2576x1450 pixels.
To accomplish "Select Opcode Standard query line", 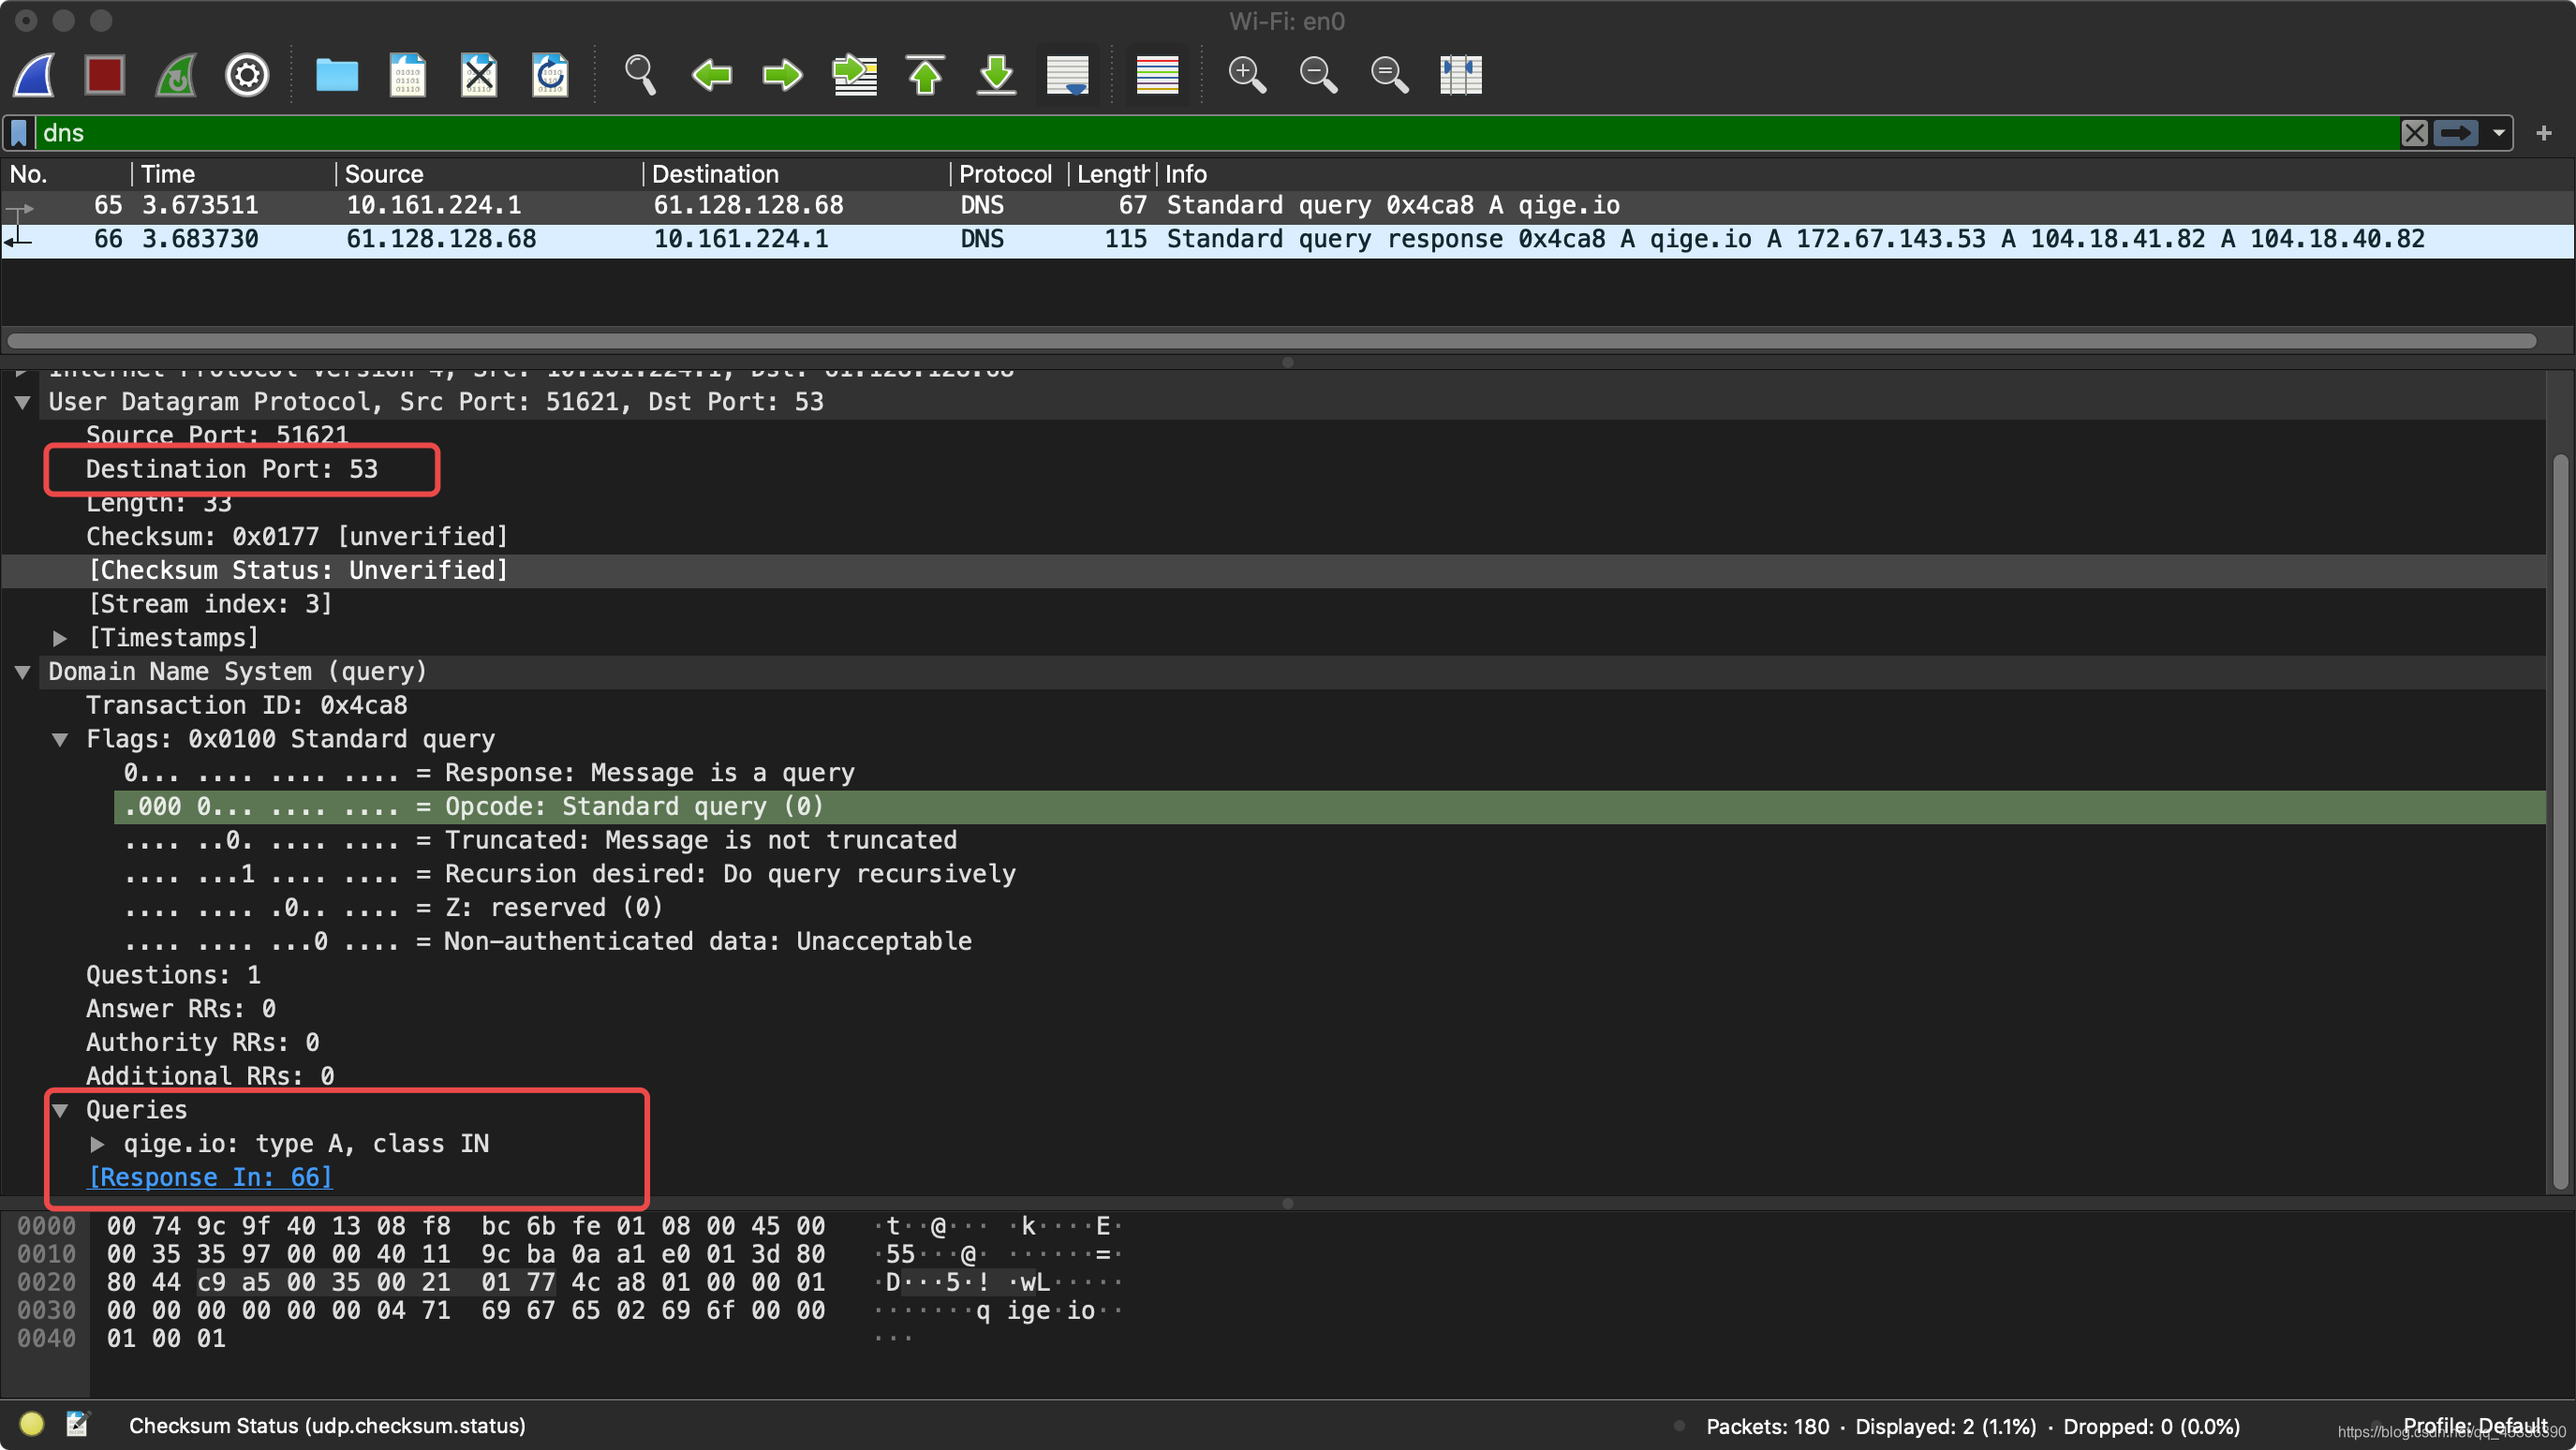I will 1329,807.
